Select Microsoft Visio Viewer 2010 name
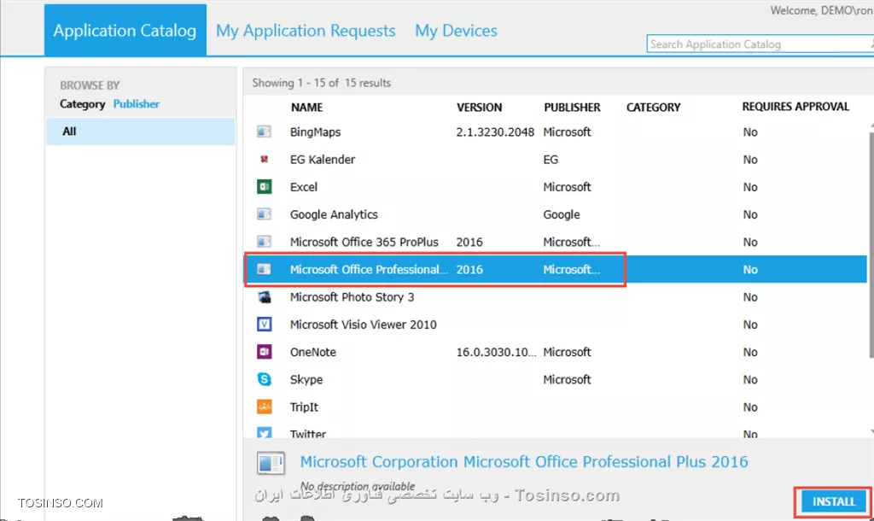This screenshot has height=521, width=874. (x=363, y=325)
